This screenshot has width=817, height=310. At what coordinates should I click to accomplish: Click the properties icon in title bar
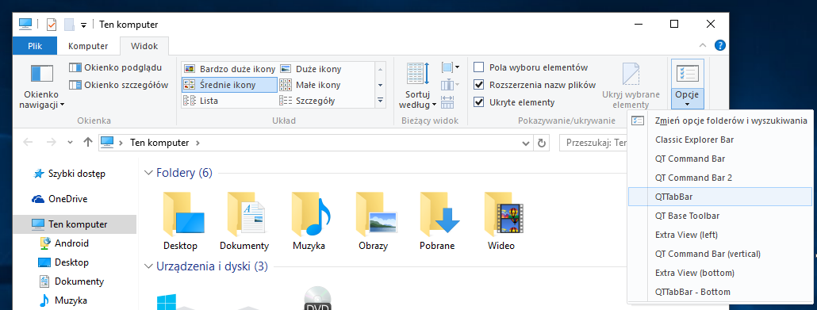point(51,25)
